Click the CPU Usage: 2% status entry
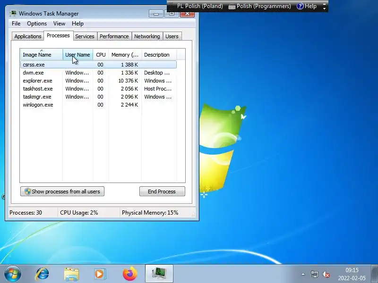This screenshot has height=283, width=378. (x=79, y=213)
